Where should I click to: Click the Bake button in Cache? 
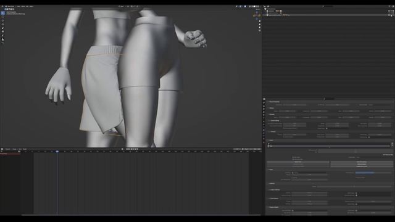pos(298,162)
